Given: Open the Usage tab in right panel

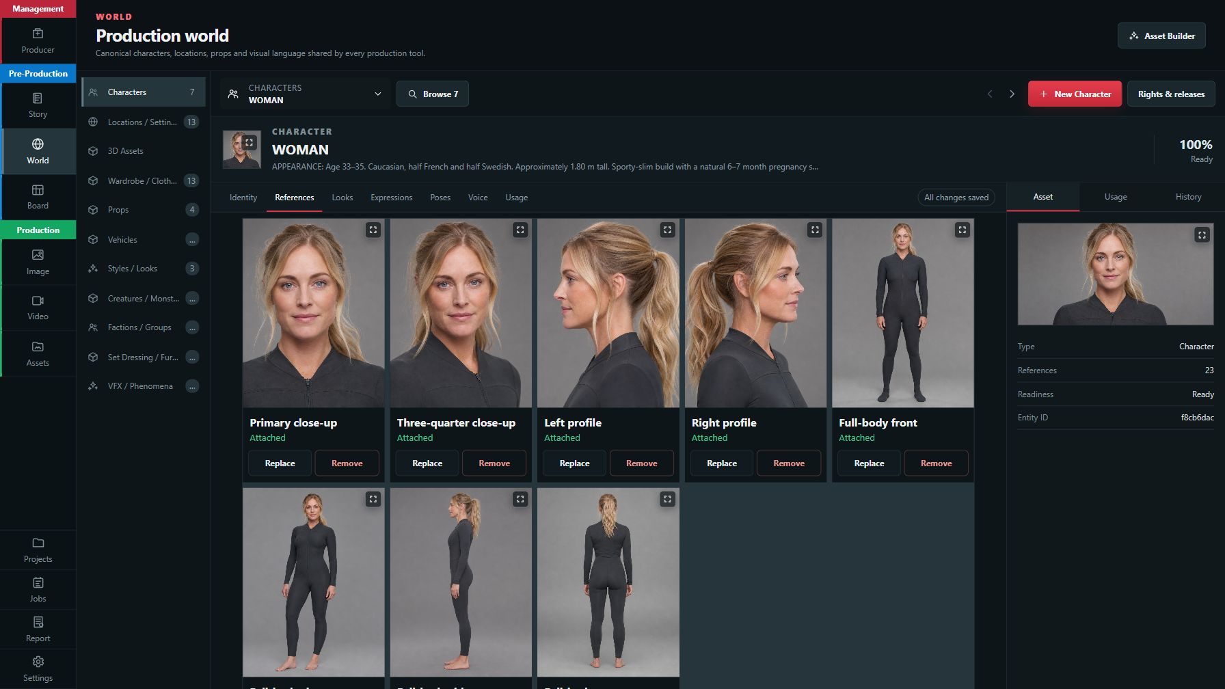Looking at the screenshot, I should [x=1116, y=197].
